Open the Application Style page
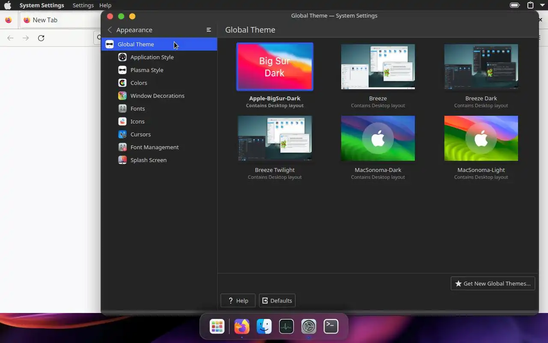The height and width of the screenshot is (343, 548). coord(159,57)
